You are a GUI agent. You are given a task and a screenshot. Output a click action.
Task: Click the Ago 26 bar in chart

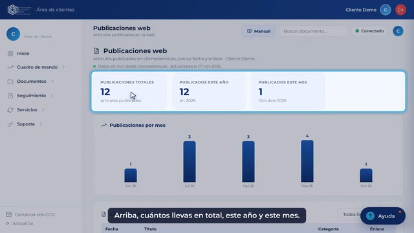(248, 162)
